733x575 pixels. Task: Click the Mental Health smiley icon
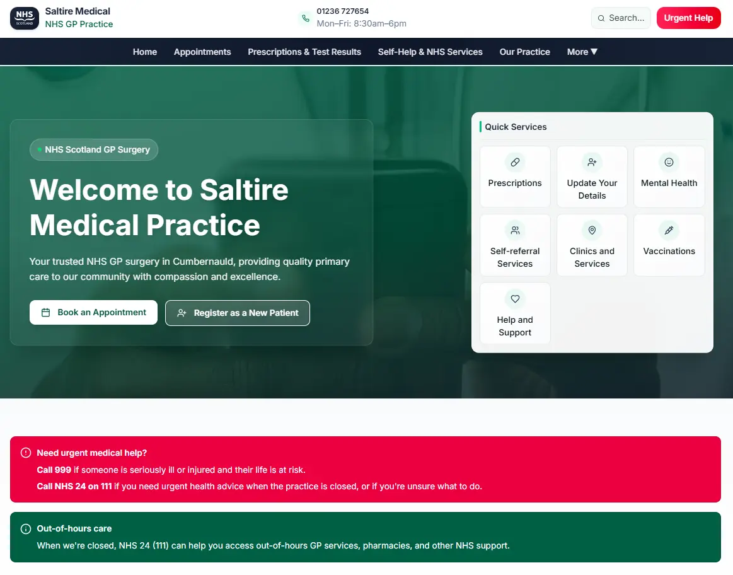(669, 162)
